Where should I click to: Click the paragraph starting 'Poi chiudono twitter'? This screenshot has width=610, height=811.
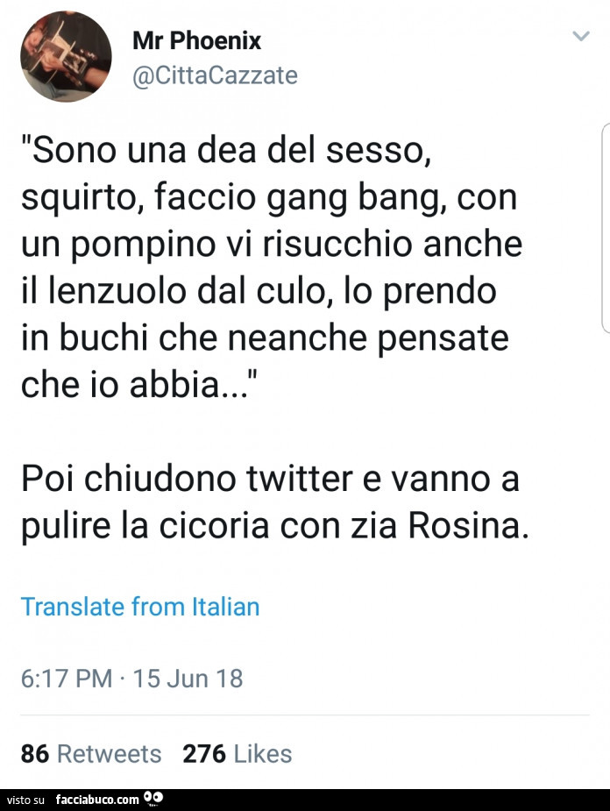click(x=273, y=502)
